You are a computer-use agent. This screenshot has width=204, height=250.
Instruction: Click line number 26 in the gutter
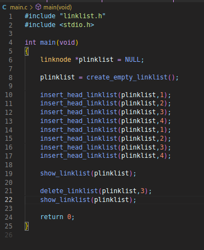pyautogui.click(x=9, y=235)
